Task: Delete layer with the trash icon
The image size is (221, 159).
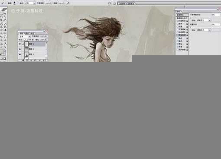Action: click(44, 60)
